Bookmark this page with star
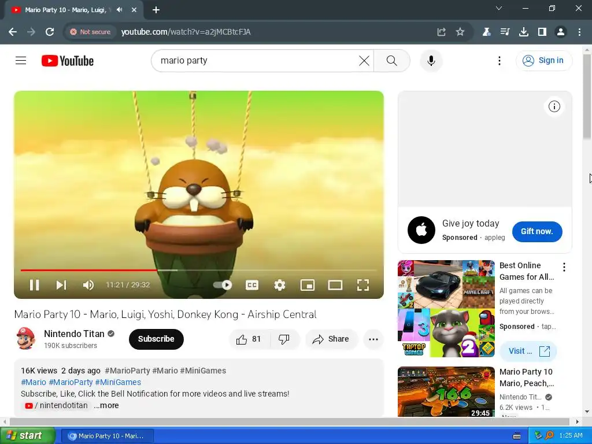 coord(460,32)
